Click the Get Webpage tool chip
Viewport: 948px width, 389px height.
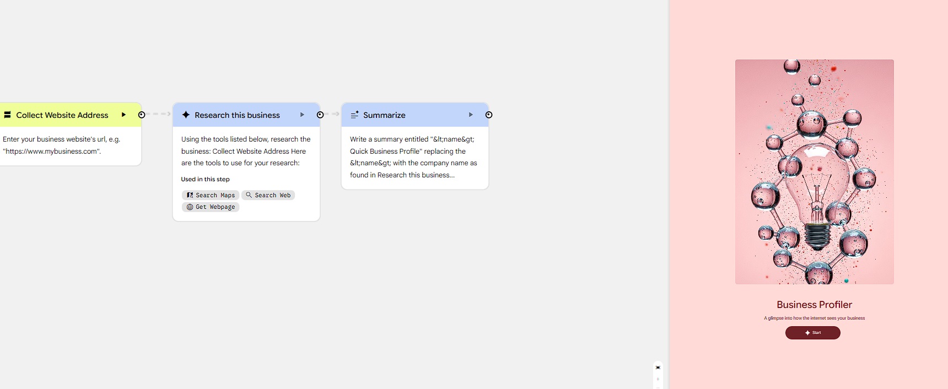tap(211, 207)
